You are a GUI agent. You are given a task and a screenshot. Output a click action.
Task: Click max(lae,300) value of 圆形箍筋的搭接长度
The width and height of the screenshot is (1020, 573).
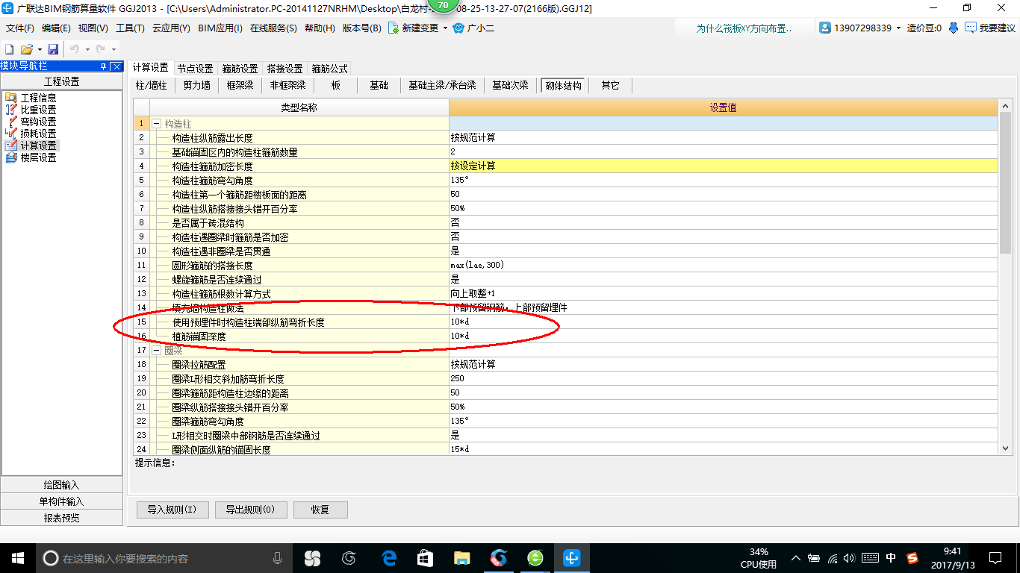coord(723,265)
